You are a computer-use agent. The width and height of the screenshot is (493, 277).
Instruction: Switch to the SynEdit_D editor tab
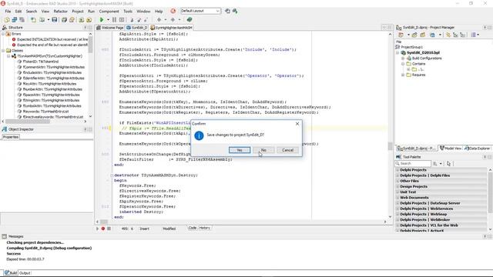[137, 28]
